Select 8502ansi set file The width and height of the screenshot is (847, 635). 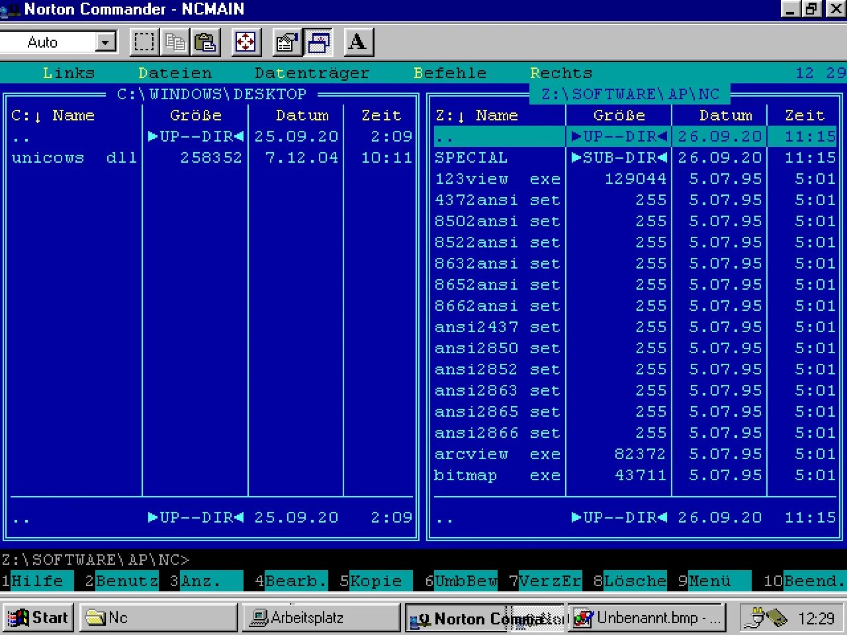(x=635, y=221)
